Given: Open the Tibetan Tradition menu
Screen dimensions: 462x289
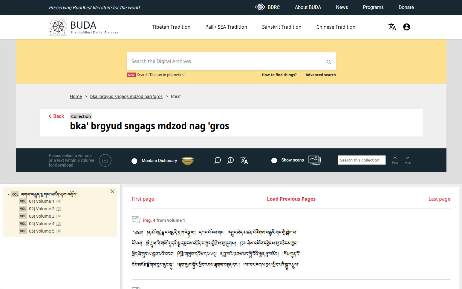Looking at the screenshot, I should click(x=171, y=27).
